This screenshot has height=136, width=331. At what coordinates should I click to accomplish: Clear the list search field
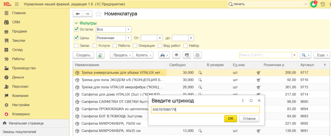point(295,55)
